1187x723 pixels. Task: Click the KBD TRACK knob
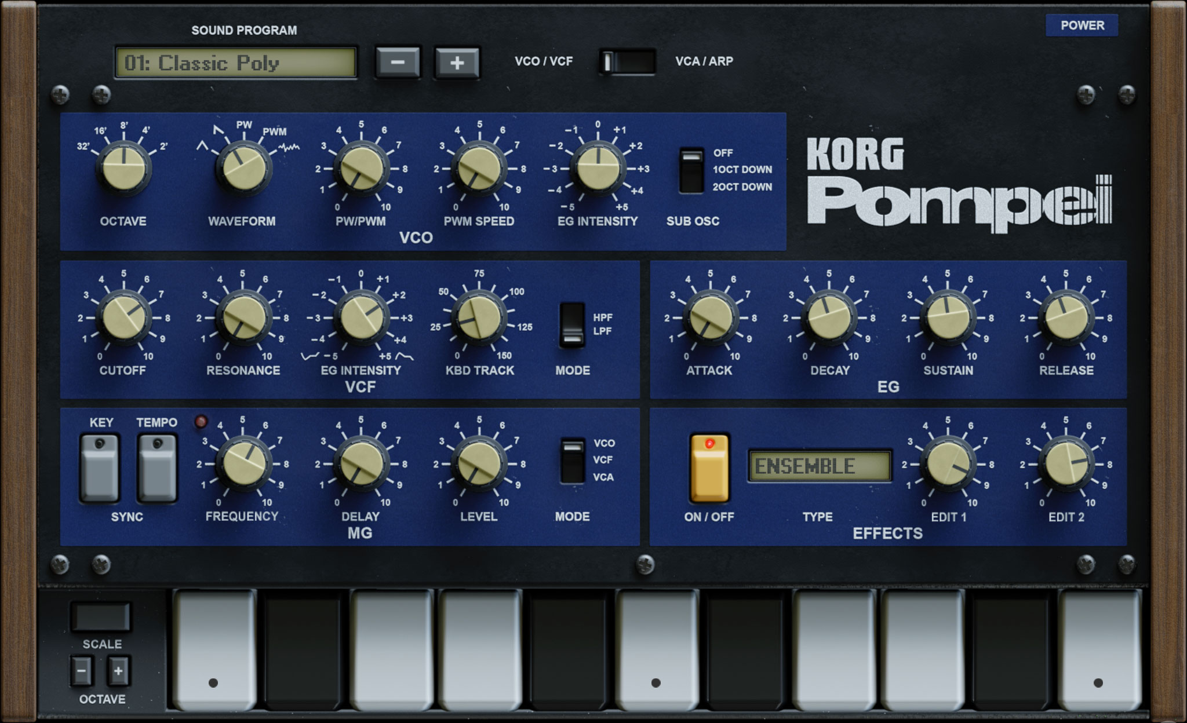[479, 317]
